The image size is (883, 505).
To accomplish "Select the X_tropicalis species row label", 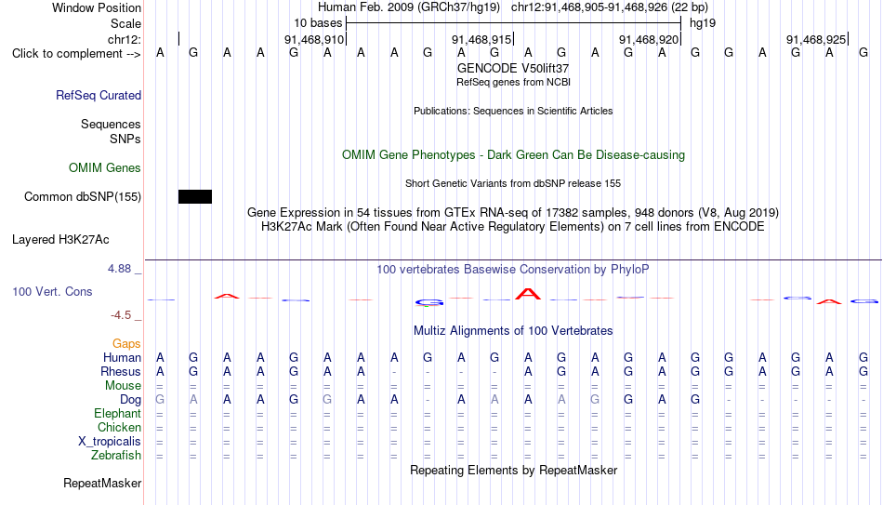I will [110, 442].
